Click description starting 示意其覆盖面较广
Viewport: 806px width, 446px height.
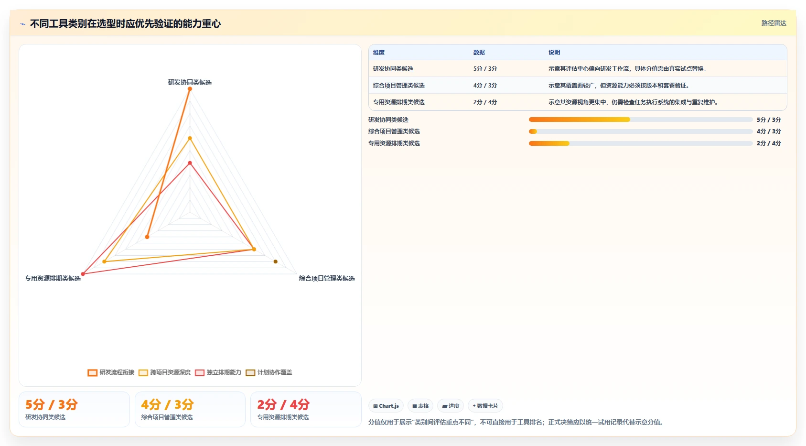(x=620, y=86)
